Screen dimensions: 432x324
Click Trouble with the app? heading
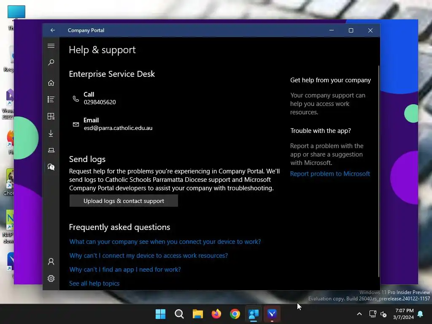[x=321, y=131]
